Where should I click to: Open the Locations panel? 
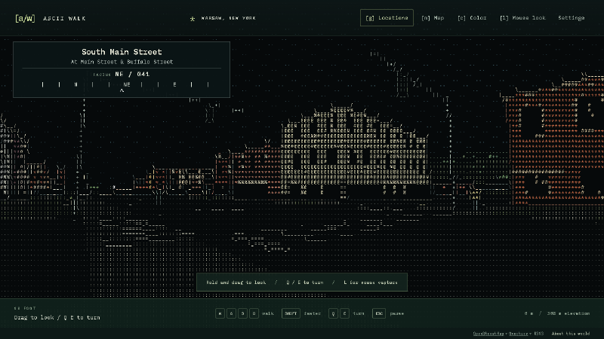pyautogui.click(x=387, y=17)
